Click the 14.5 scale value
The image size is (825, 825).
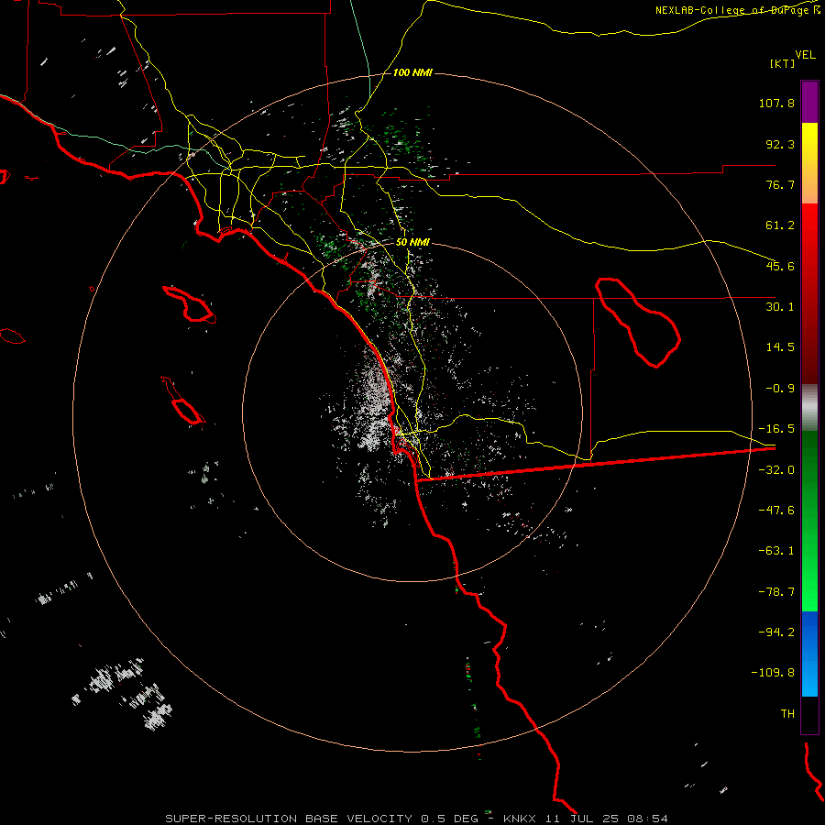pos(780,347)
